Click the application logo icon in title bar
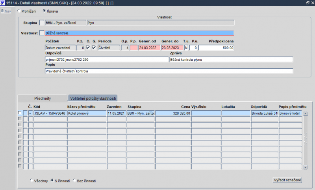Image resolution: width=315 pixels, height=190 pixels. (3, 3)
